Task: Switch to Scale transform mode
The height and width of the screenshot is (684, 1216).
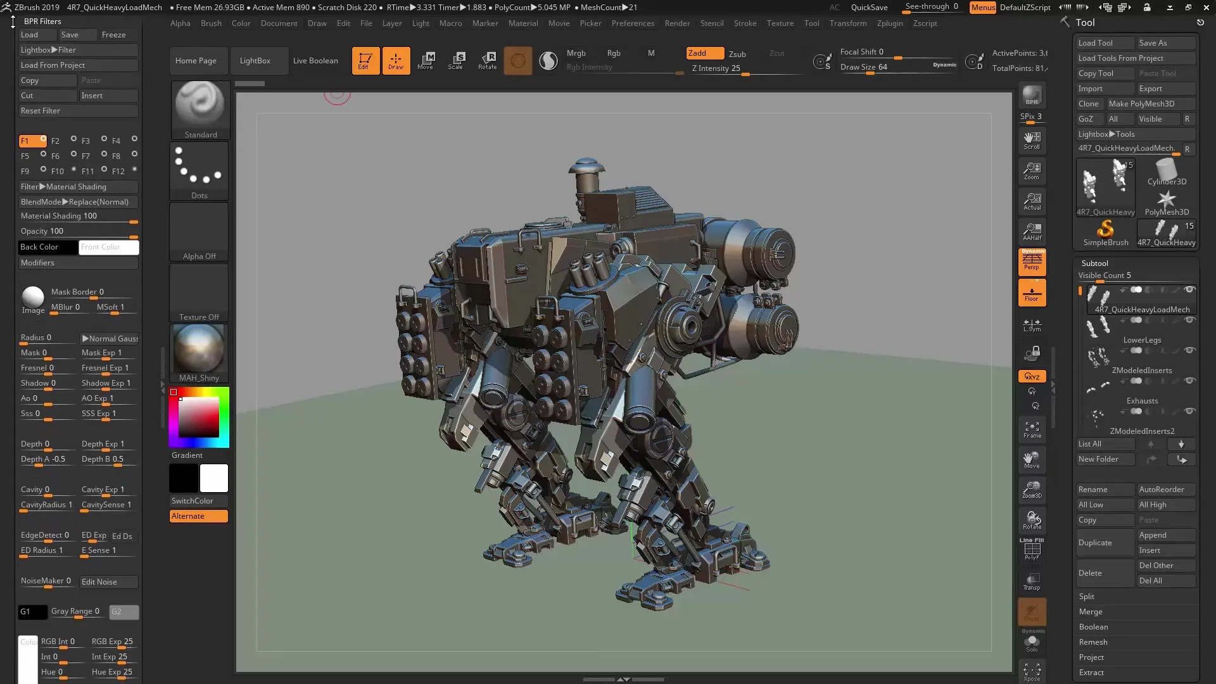Action: click(457, 61)
